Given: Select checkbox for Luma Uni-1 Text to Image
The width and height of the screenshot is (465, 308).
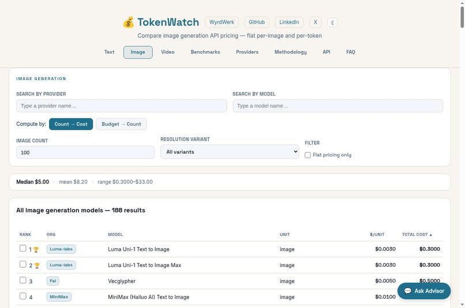Looking at the screenshot, I should click(x=23, y=248).
